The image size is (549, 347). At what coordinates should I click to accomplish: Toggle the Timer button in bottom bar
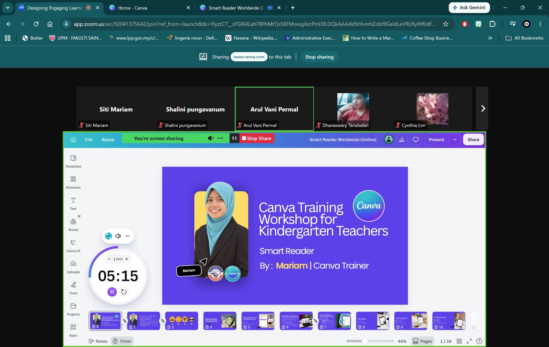tap(122, 341)
